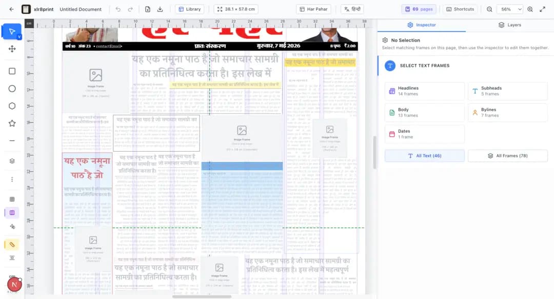This screenshot has height=299, width=554.
Task: Select the line tool
Action: point(12,140)
